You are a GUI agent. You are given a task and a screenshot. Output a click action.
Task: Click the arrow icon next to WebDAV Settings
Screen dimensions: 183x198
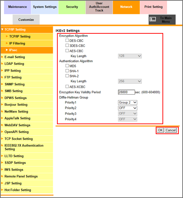[x=2, y=125]
